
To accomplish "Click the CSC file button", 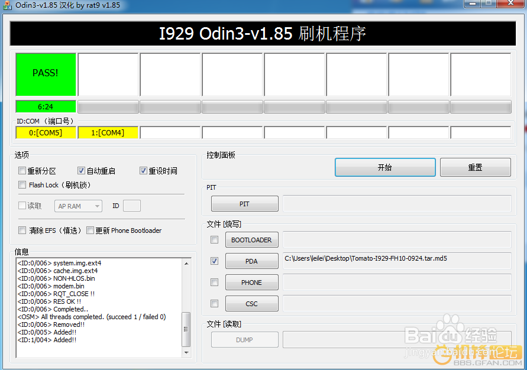I will click(251, 303).
